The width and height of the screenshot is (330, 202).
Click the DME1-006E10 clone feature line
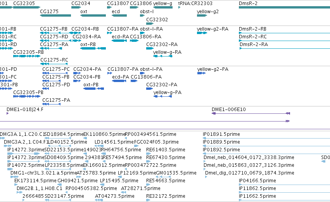[251, 113]
